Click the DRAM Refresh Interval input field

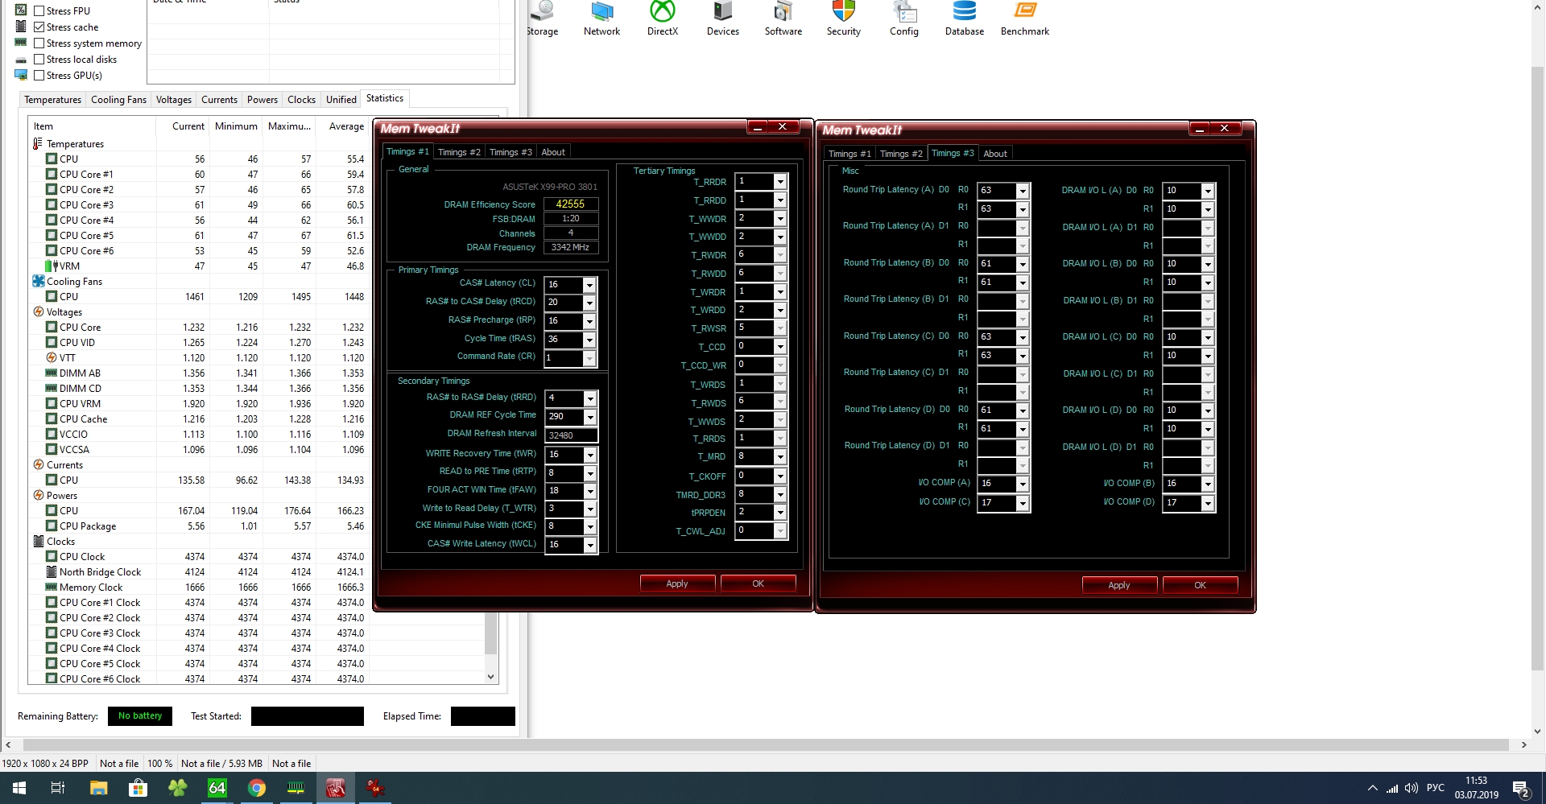[571, 435]
